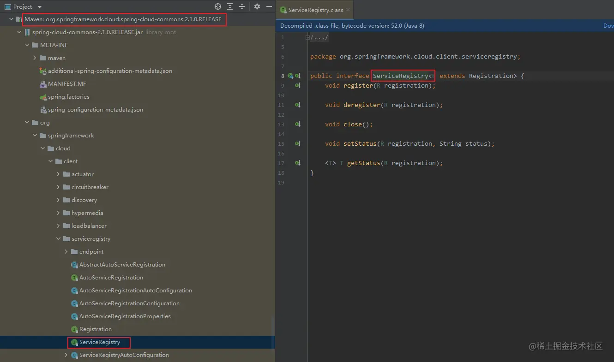Expand the endpoint folder arrow
The width and height of the screenshot is (614, 362).
tap(66, 252)
